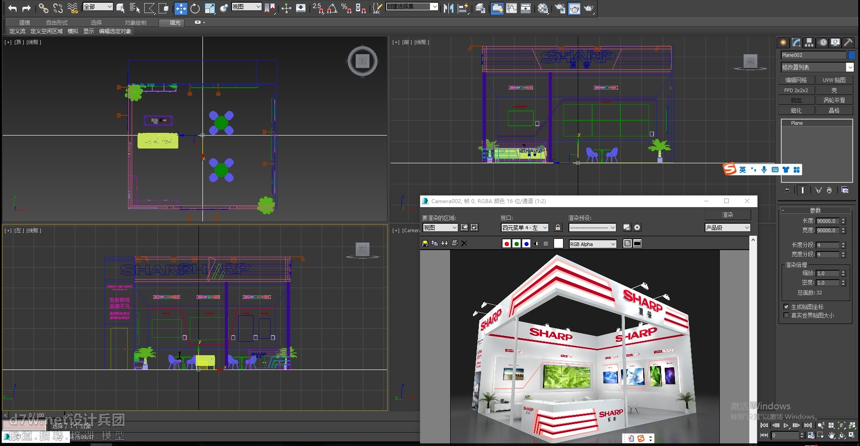Toggle 生成贴图坐标 checkbox
This screenshot has height=446, width=860.
coord(786,307)
